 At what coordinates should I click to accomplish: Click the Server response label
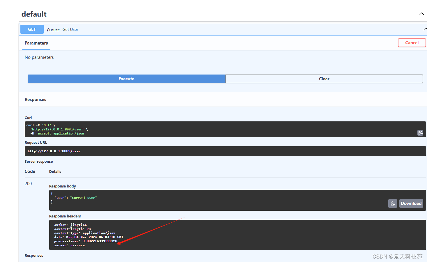point(39,162)
